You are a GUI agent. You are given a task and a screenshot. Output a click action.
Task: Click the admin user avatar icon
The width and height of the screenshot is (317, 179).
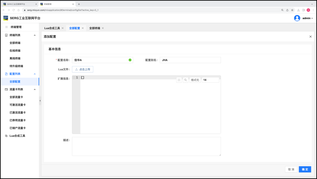coord(297,18)
